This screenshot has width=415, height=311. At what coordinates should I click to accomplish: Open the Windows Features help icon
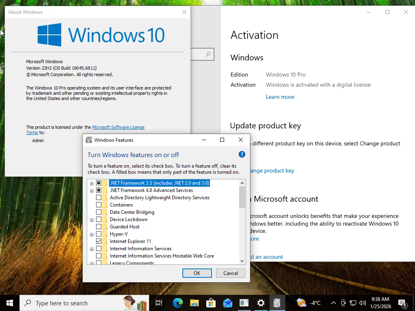click(242, 154)
